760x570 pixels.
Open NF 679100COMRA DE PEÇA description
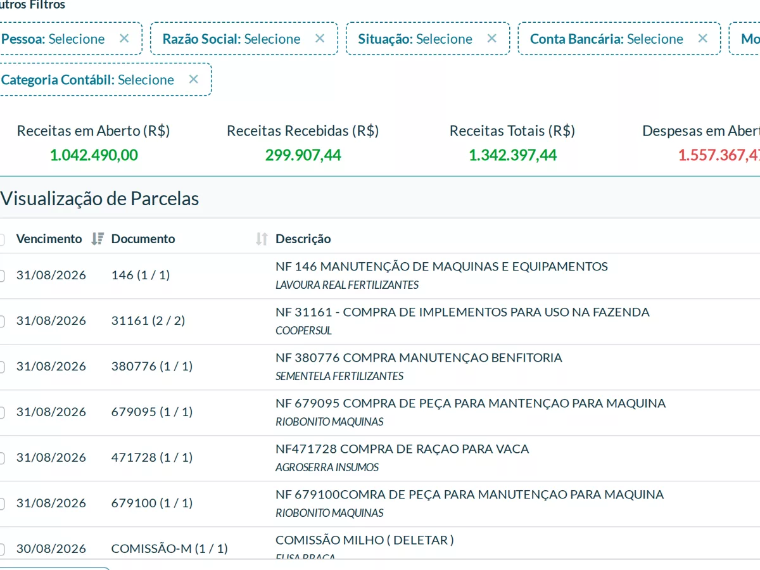[x=469, y=495]
